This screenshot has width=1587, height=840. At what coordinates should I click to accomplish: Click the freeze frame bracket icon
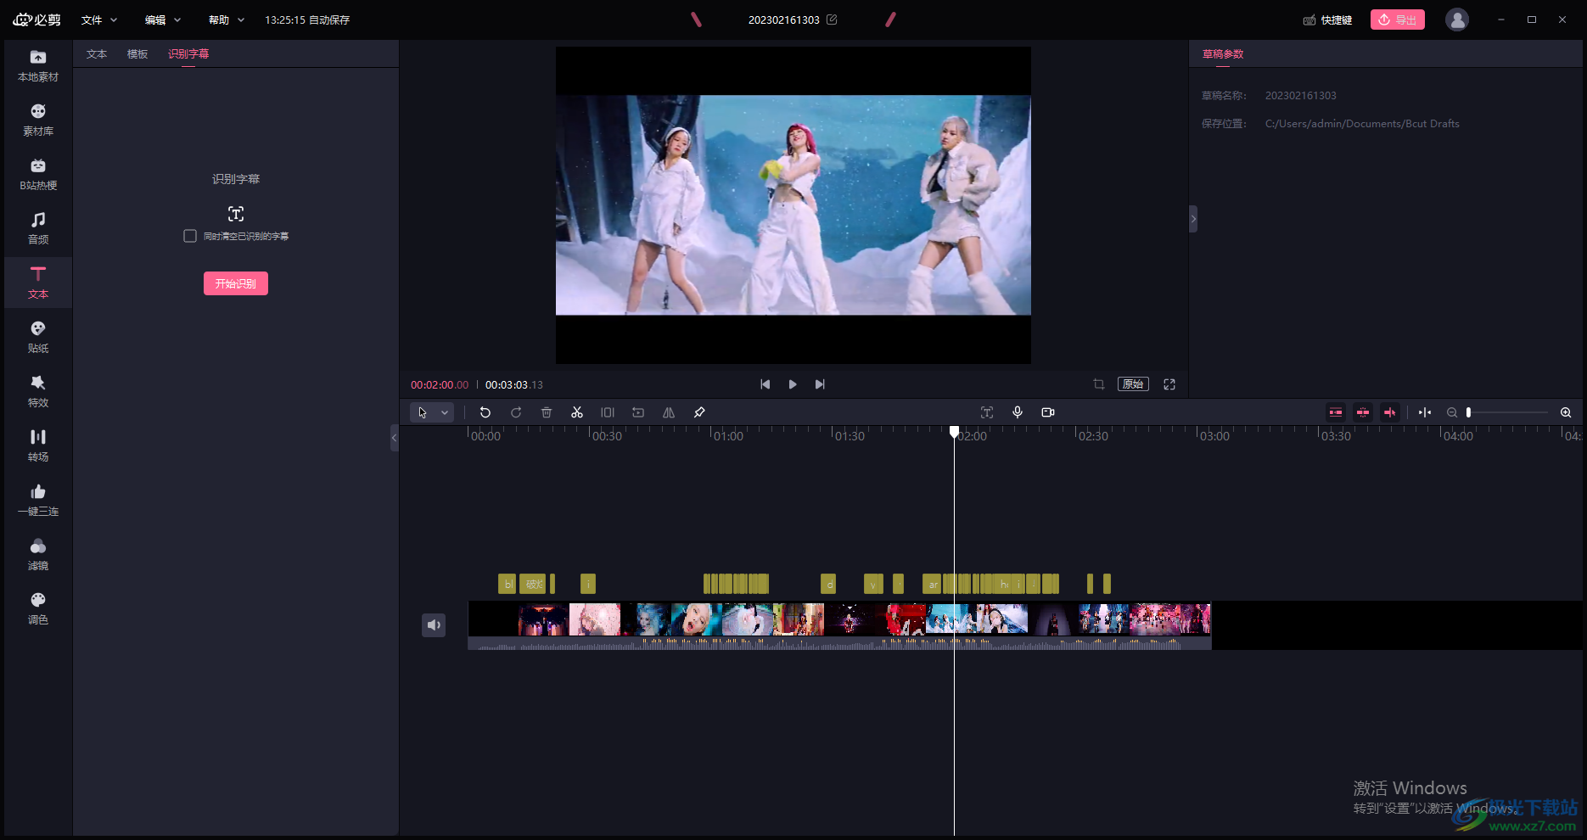(x=608, y=412)
